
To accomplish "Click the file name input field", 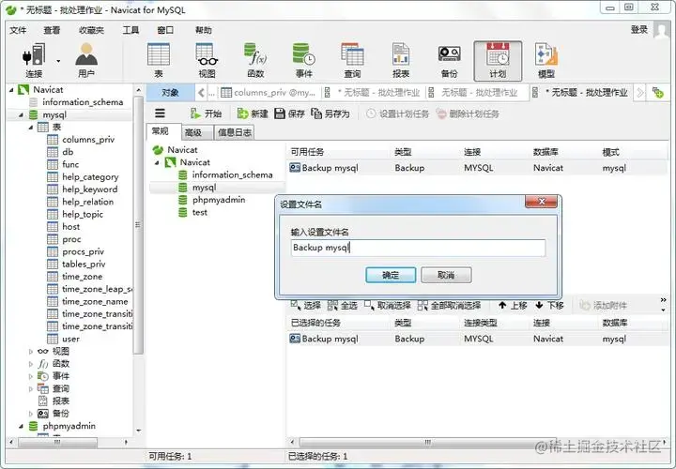I will pyautogui.click(x=418, y=248).
